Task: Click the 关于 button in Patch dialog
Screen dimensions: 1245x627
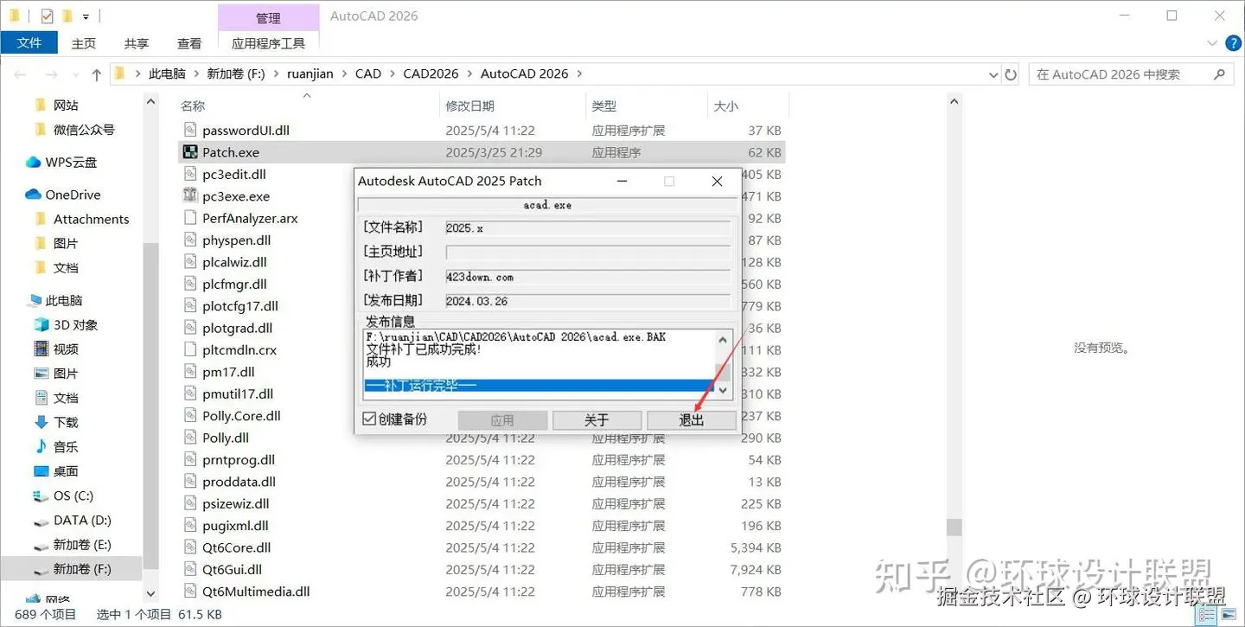Action: click(x=597, y=420)
